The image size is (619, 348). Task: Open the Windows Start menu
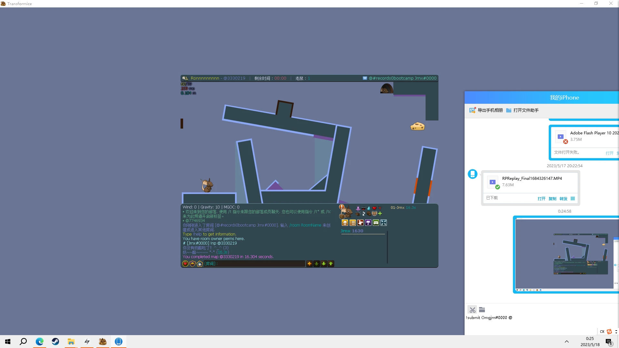[8, 342]
